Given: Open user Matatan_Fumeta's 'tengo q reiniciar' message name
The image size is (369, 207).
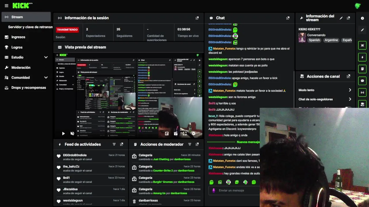Looking at the screenshot, I should point(224,49).
